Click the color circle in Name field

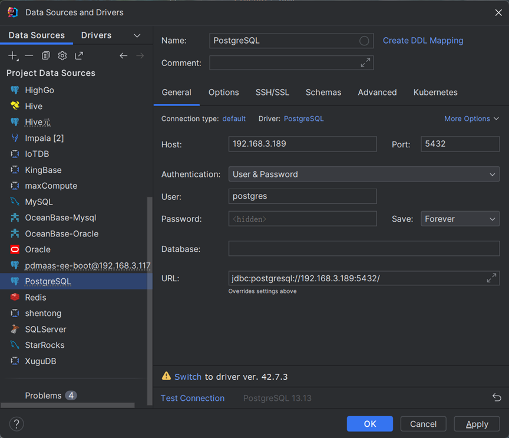[x=364, y=41]
